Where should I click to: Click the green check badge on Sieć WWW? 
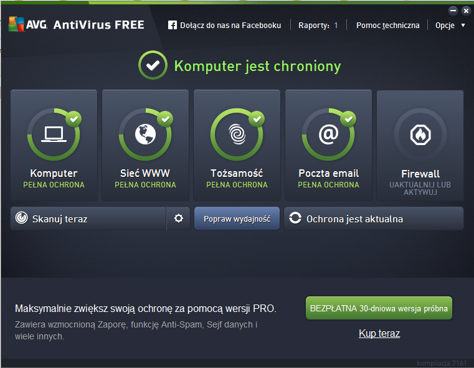[x=165, y=119]
